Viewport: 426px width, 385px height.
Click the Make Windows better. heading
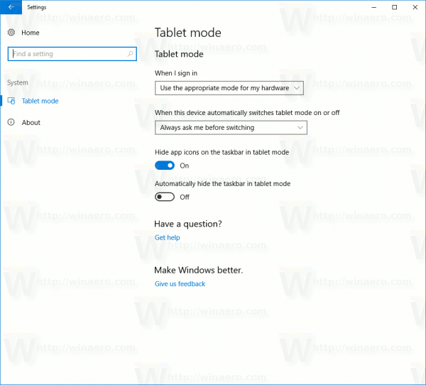[199, 270]
